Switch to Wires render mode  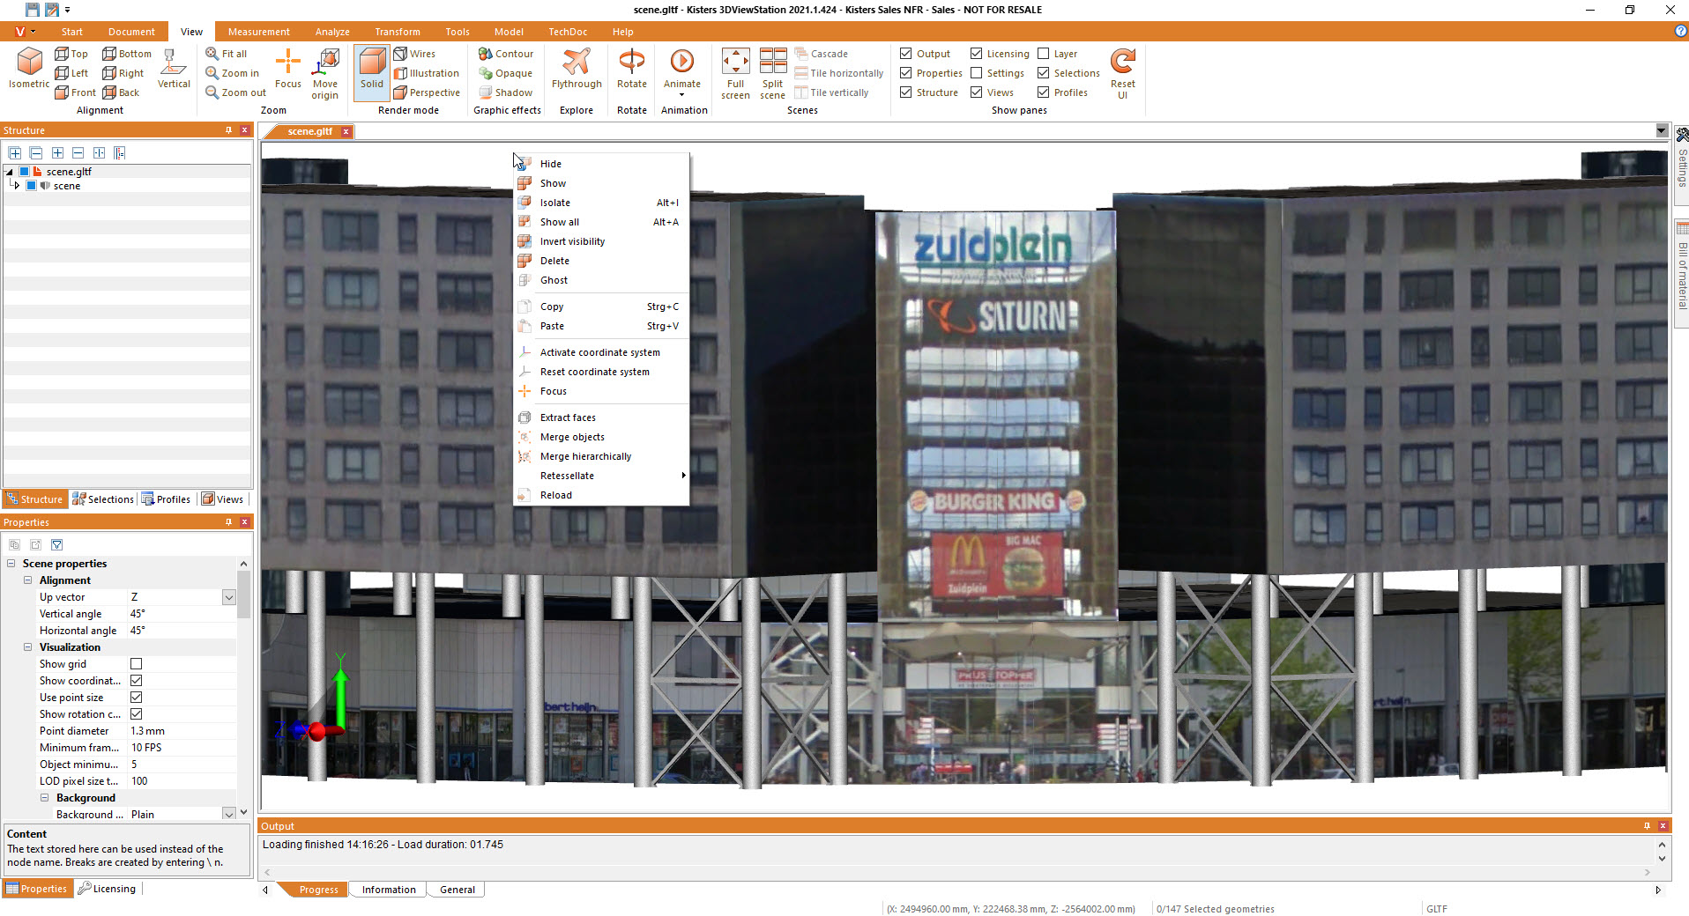point(414,54)
